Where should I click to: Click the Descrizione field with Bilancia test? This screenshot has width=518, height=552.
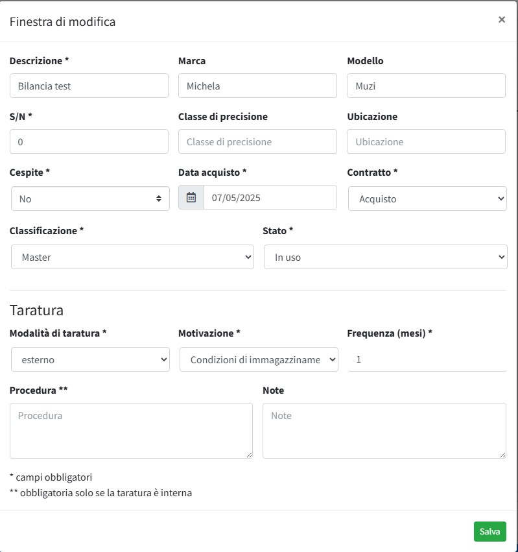(89, 86)
